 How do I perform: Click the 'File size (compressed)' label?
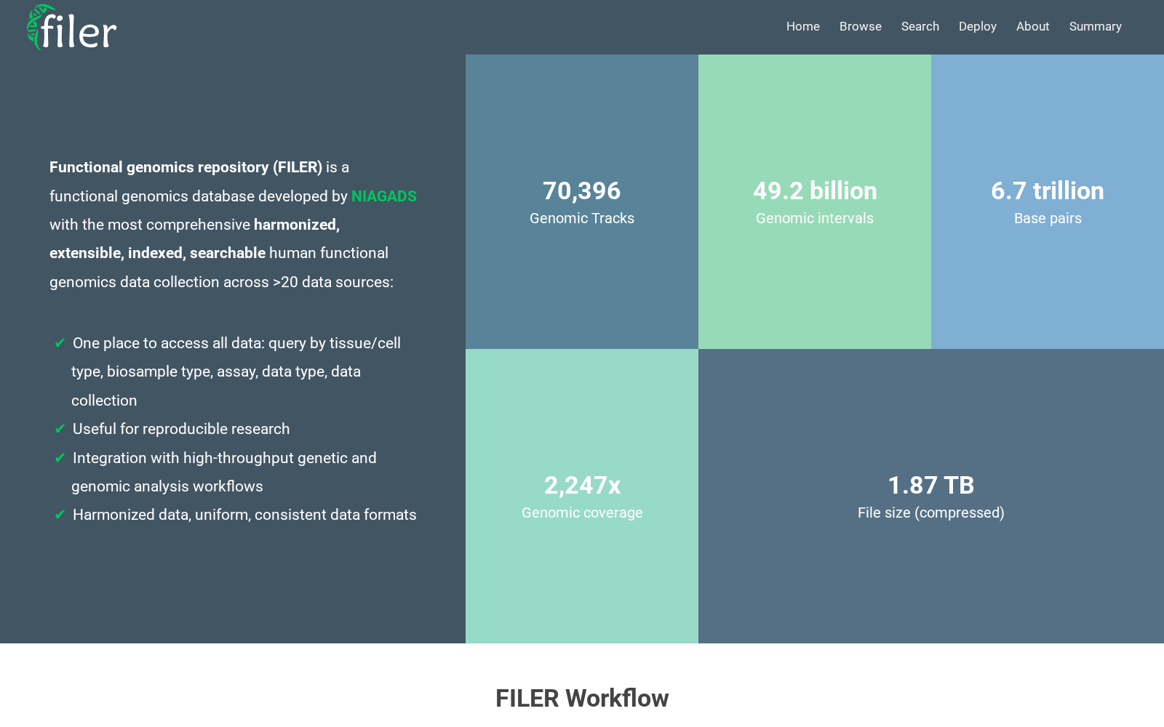coord(931,513)
